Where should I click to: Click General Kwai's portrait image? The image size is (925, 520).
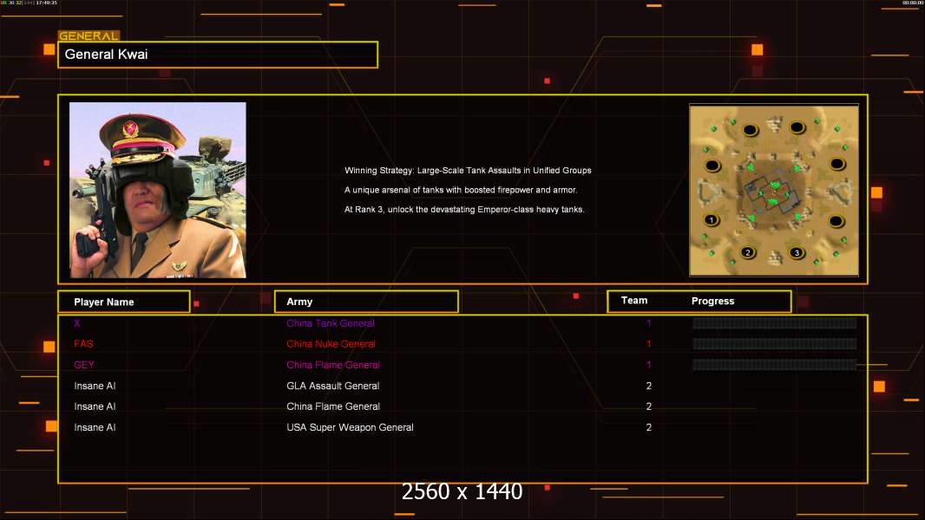[x=158, y=190]
